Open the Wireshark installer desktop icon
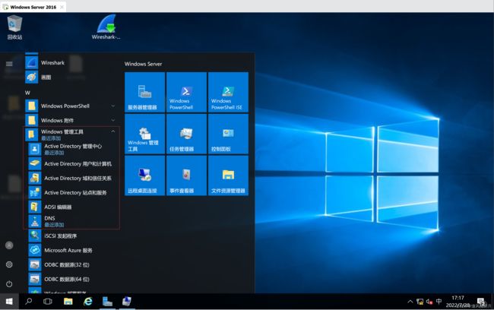The image size is (494, 310). [x=106, y=27]
